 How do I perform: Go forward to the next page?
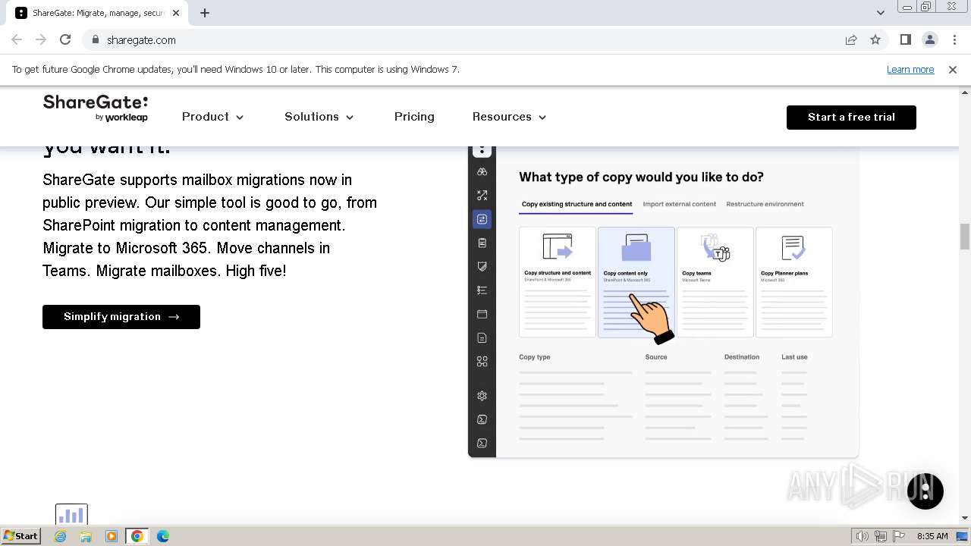pos(41,40)
